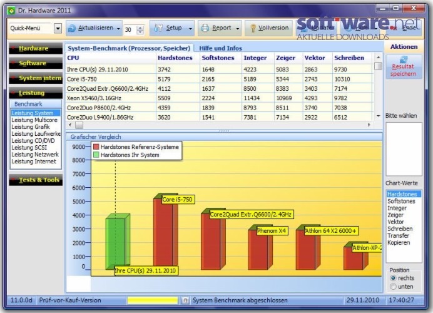The image size is (433, 313).
Task: Select Leistung Laufwerke benchmark
Action: [36, 134]
